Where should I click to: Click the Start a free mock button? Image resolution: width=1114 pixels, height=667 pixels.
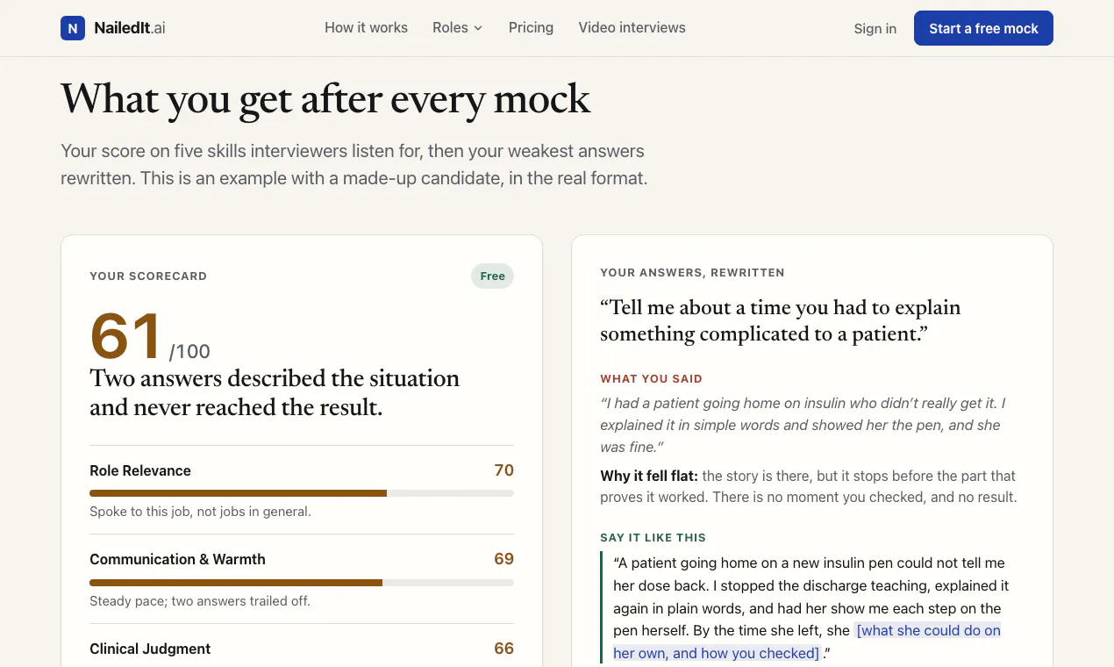tap(983, 28)
